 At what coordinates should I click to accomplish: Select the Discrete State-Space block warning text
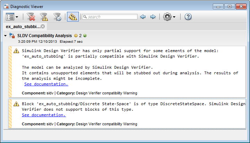(x=134, y=107)
